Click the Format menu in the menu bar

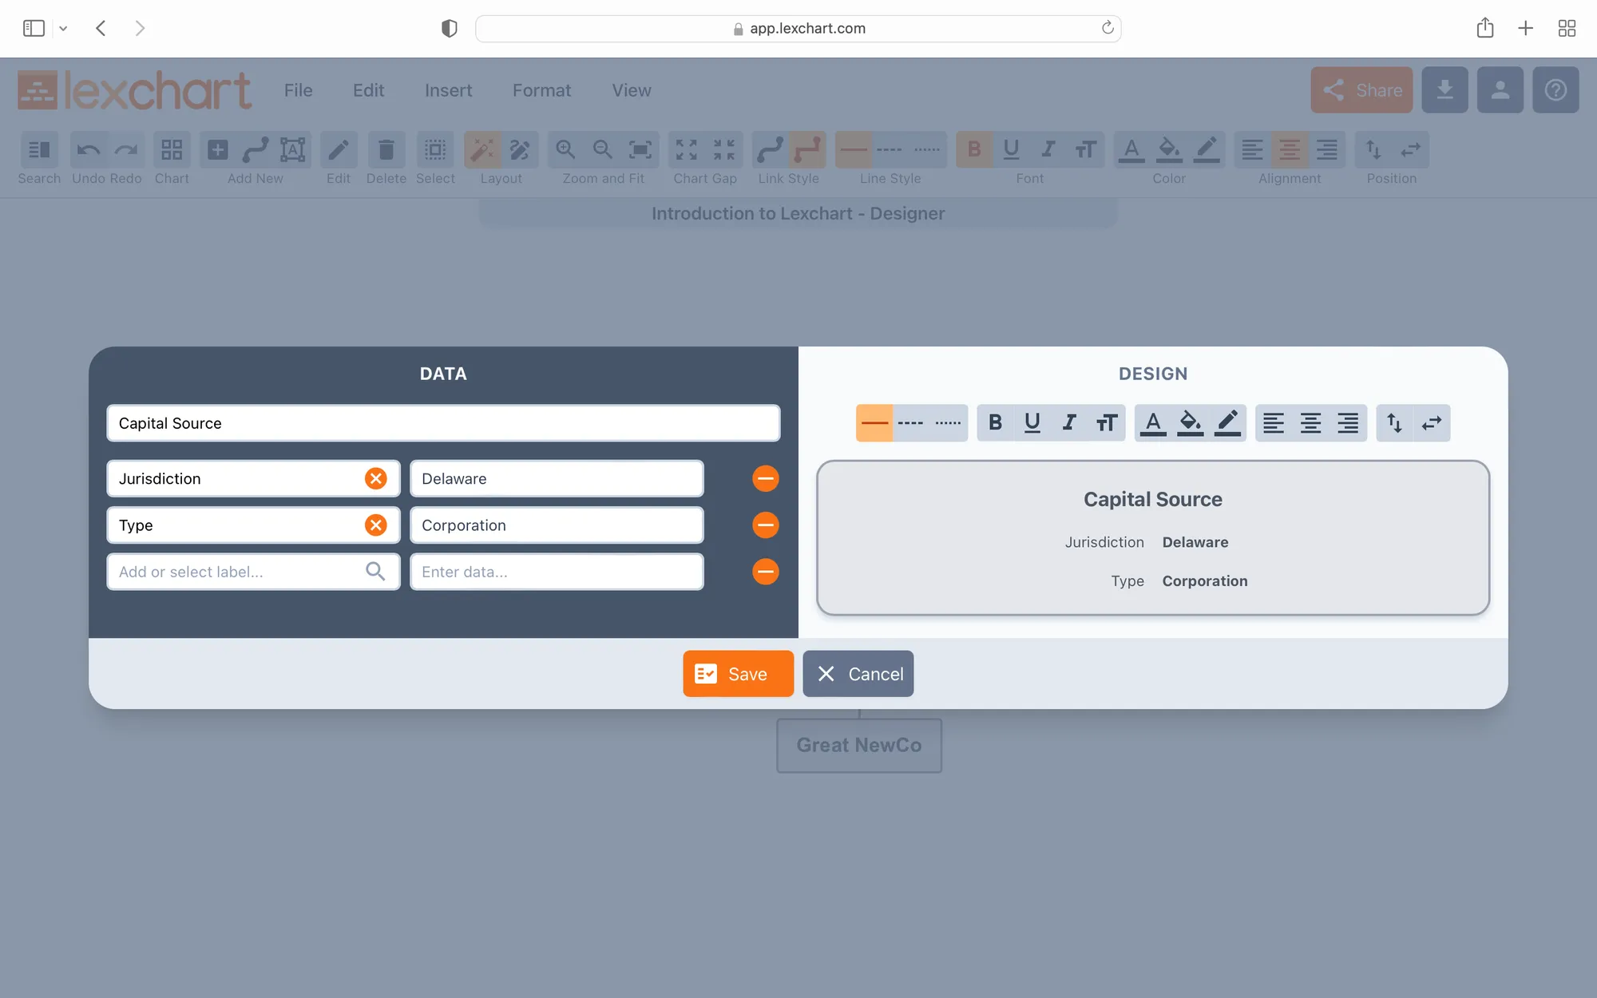click(541, 89)
